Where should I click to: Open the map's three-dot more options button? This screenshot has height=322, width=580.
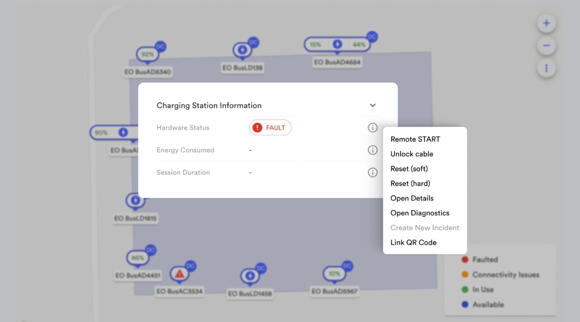[x=546, y=68]
